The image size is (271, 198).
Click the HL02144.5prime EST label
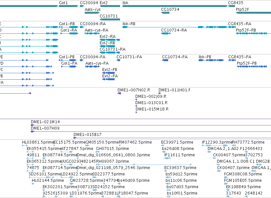[48, 180]
